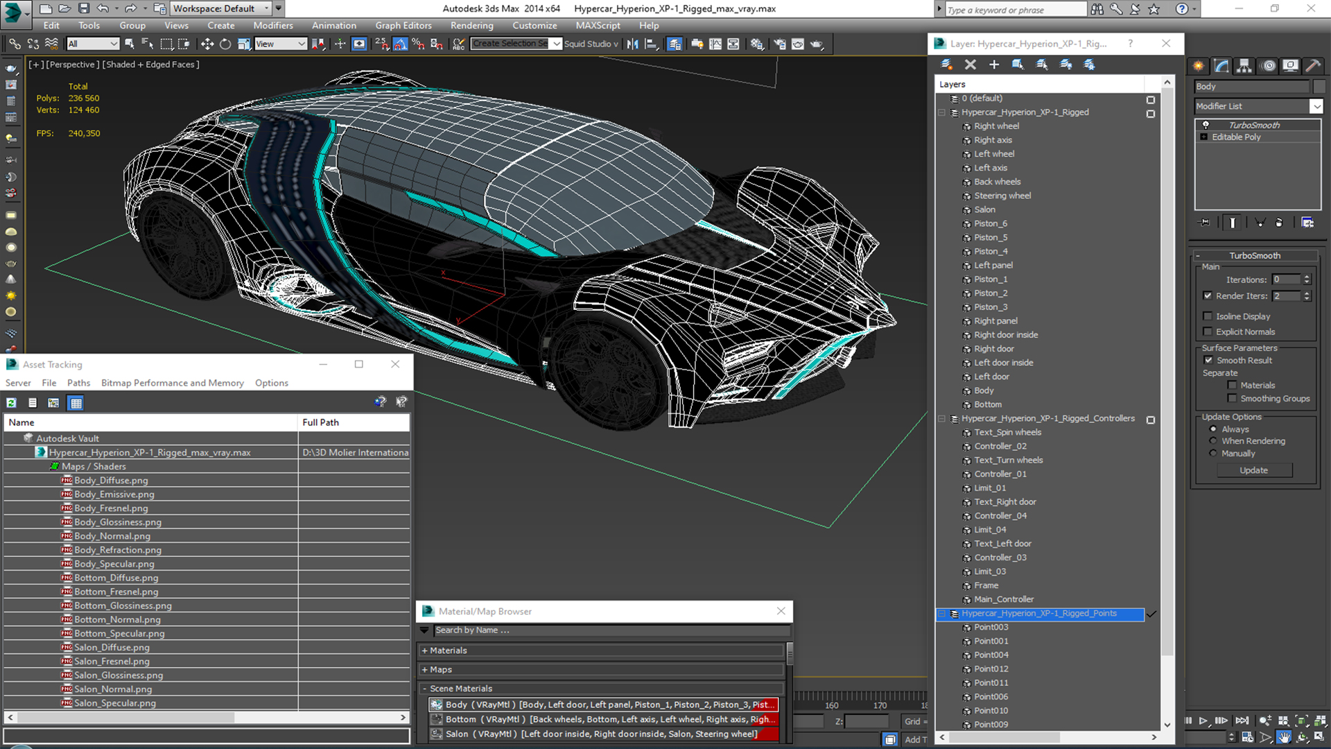Click the Name column header in Asset Tracking
The image size is (1331, 749).
point(150,422)
